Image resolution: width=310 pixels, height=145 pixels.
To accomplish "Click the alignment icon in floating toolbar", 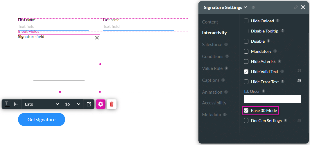I will click(16, 104).
